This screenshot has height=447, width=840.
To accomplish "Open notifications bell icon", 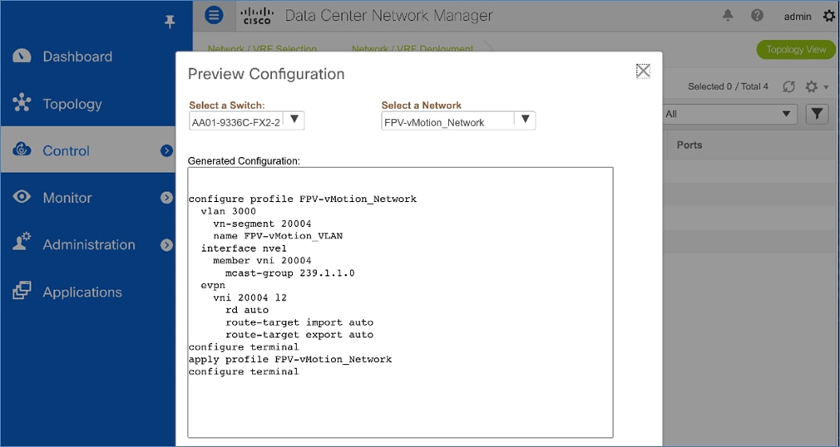I will point(728,15).
